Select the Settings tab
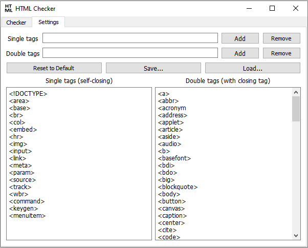This screenshot has width=308, height=248. [x=49, y=22]
